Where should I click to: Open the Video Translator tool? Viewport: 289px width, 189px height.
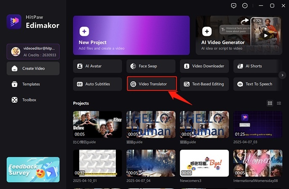pyautogui.click(x=152, y=84)
